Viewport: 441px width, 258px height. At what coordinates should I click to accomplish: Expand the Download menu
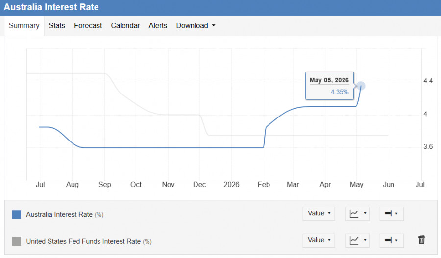tap(196, 25)
